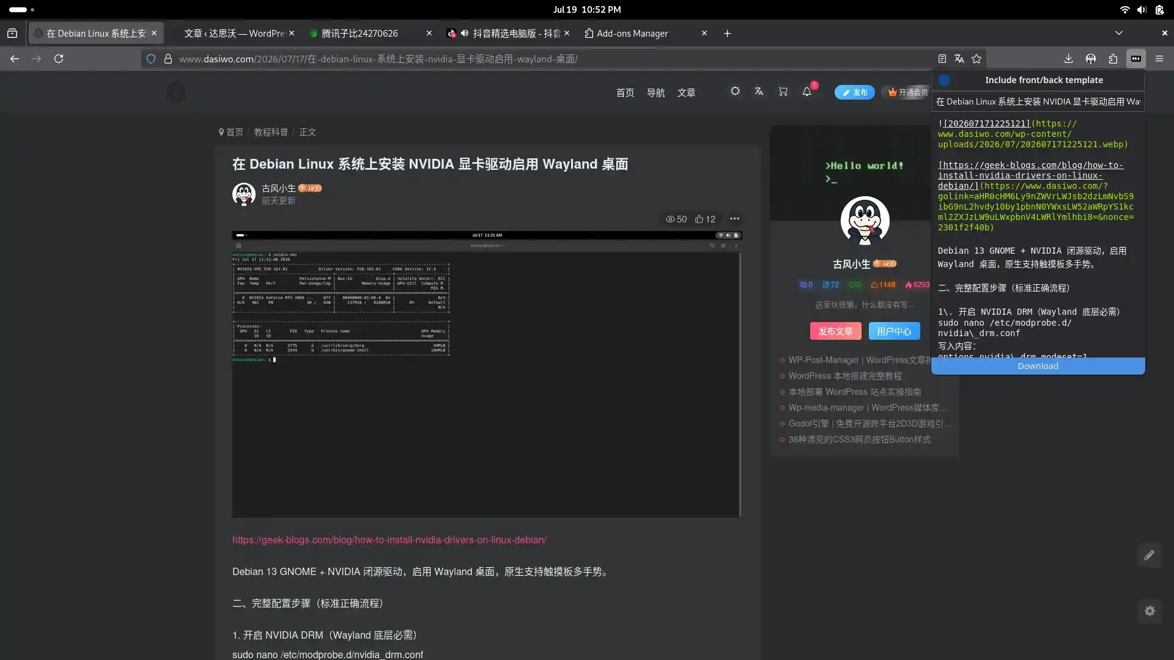Open 本地部署 WordPress 站点实操指南 link
Viewport: 1174px width, 660px height.
pos(854,392)
